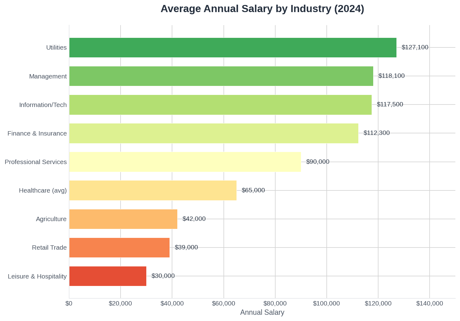The width and height of the screenshot is (460, 321).
Task: Click the $39,000 value label
Action: 186,247
